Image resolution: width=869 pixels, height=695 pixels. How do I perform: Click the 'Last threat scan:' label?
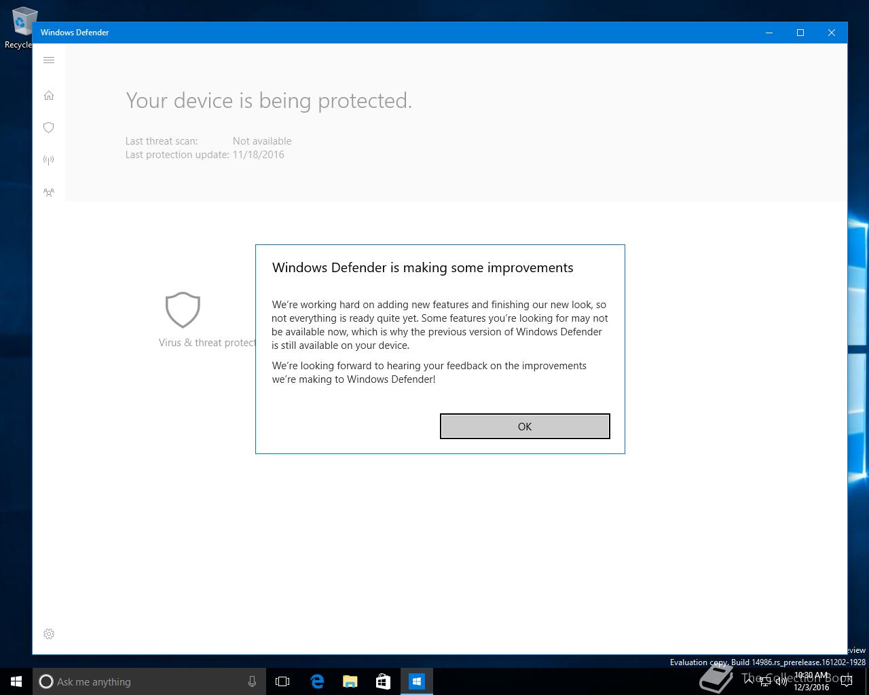click(162, 141)
